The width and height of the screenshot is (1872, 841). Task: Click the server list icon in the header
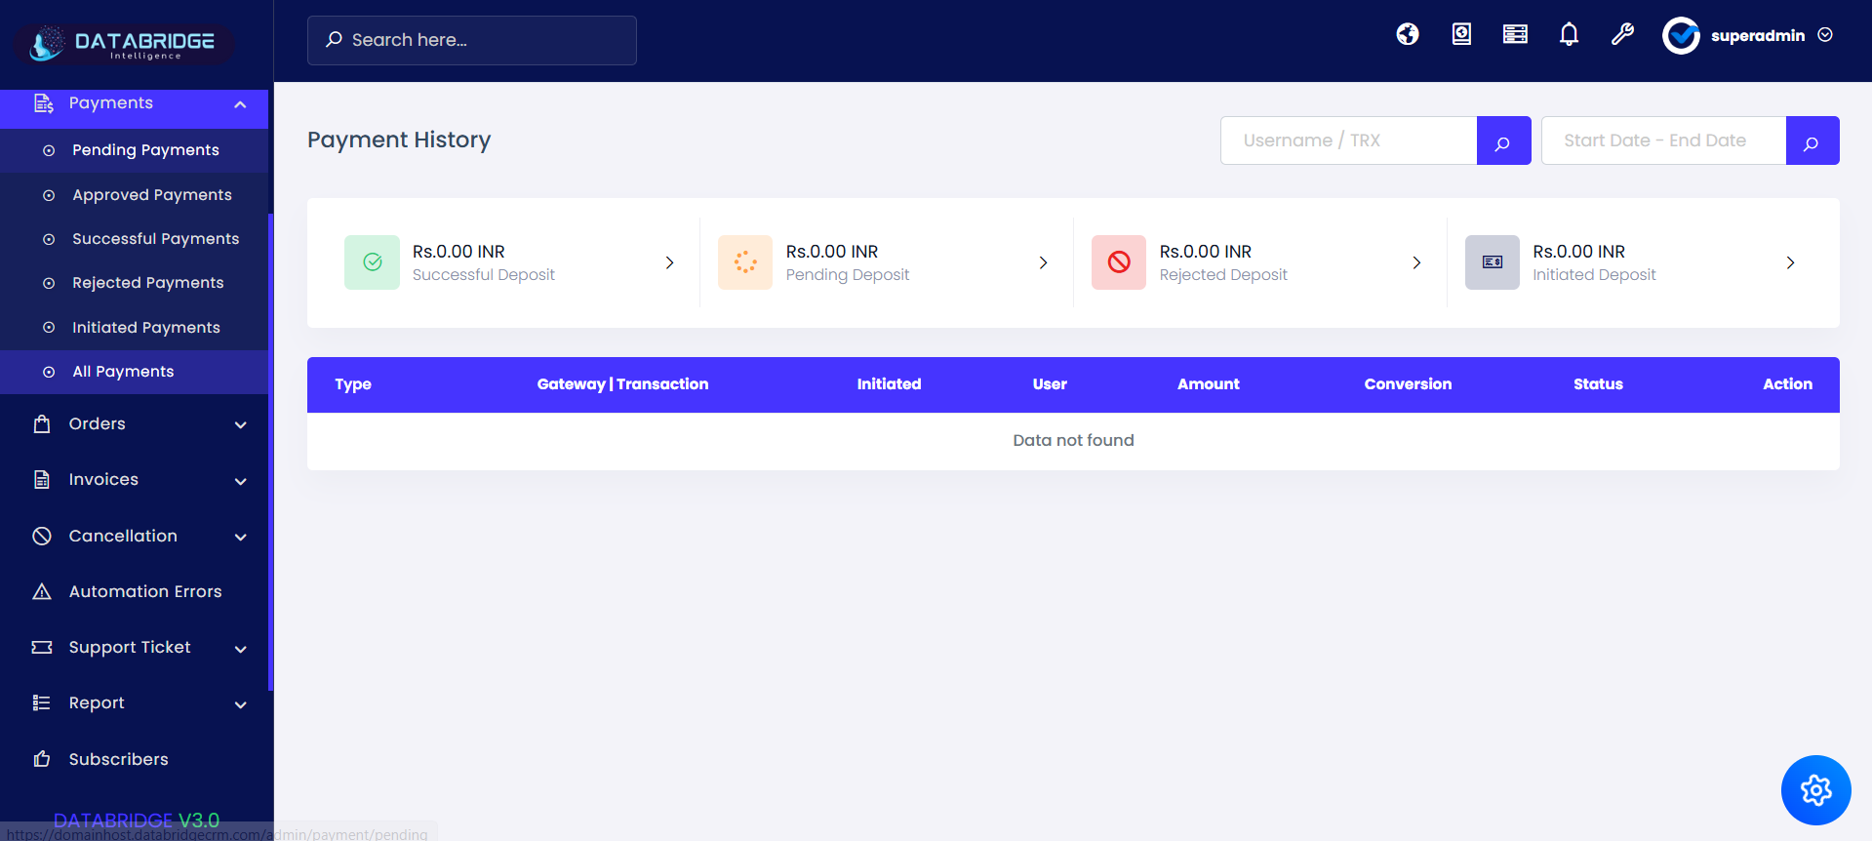click(1515, 34)
